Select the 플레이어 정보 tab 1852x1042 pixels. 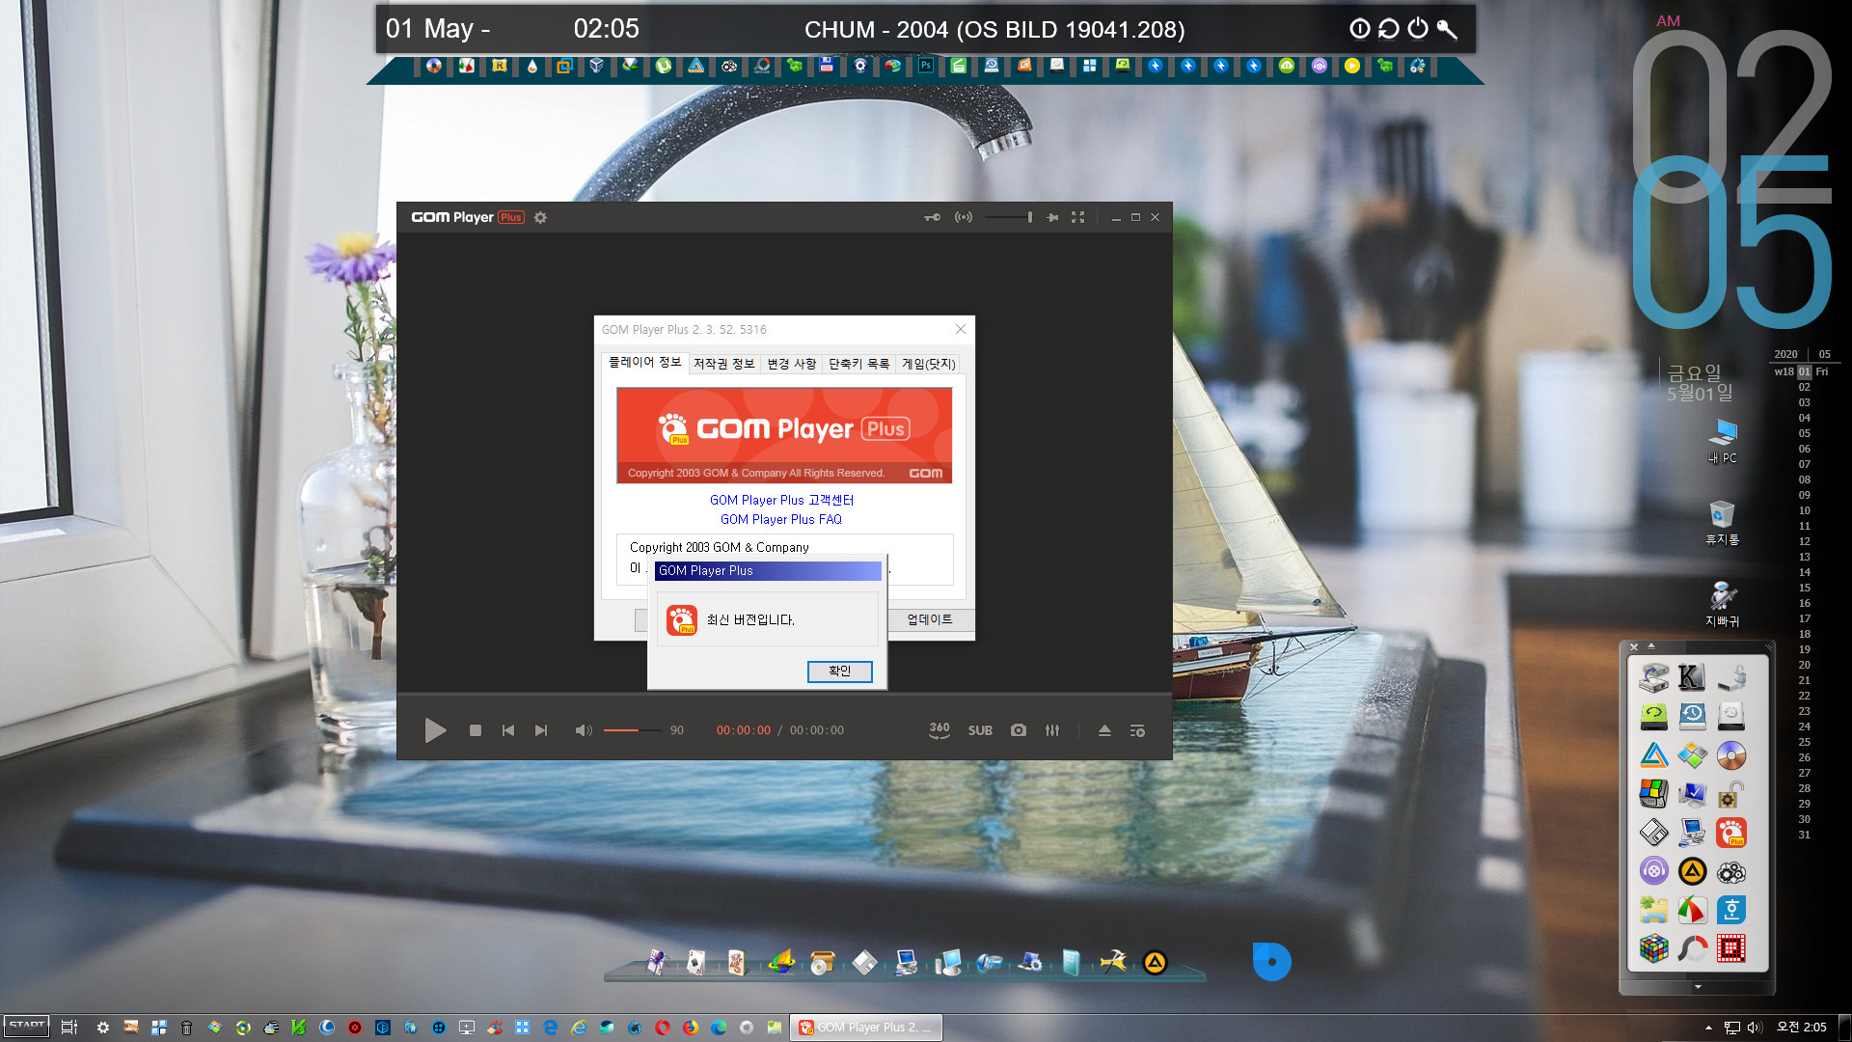(644, 363)
